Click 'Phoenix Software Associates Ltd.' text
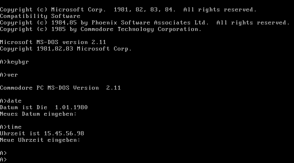 point(150,23)
